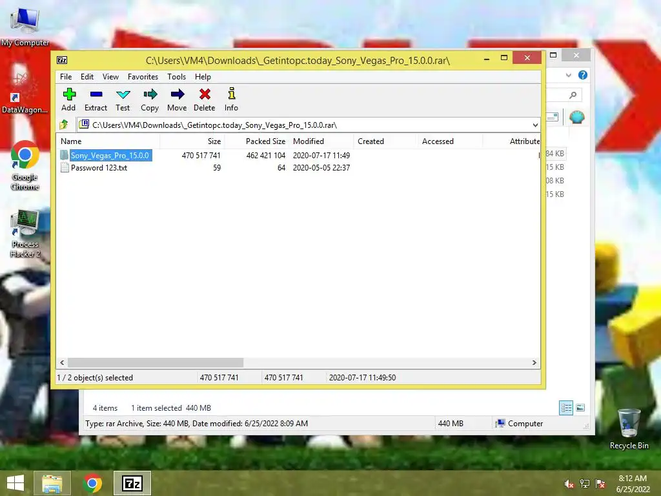Open Process Hacker 2 desktop shortcut

pyautogui.click(x=25, y=233)
